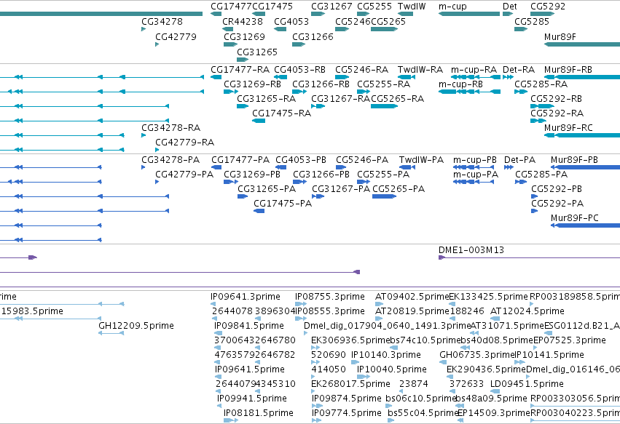Click the IP09774.5prime EST label
This screenshot has width=620, height=424.
347,413
